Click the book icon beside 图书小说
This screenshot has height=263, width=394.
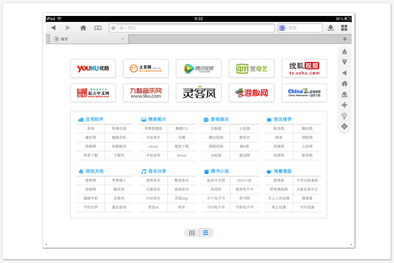[206, 172]
